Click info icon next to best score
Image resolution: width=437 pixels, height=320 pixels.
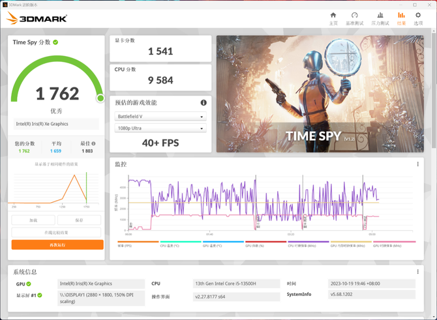94,143
